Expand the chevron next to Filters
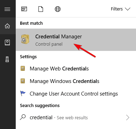 tap(128, 9)
